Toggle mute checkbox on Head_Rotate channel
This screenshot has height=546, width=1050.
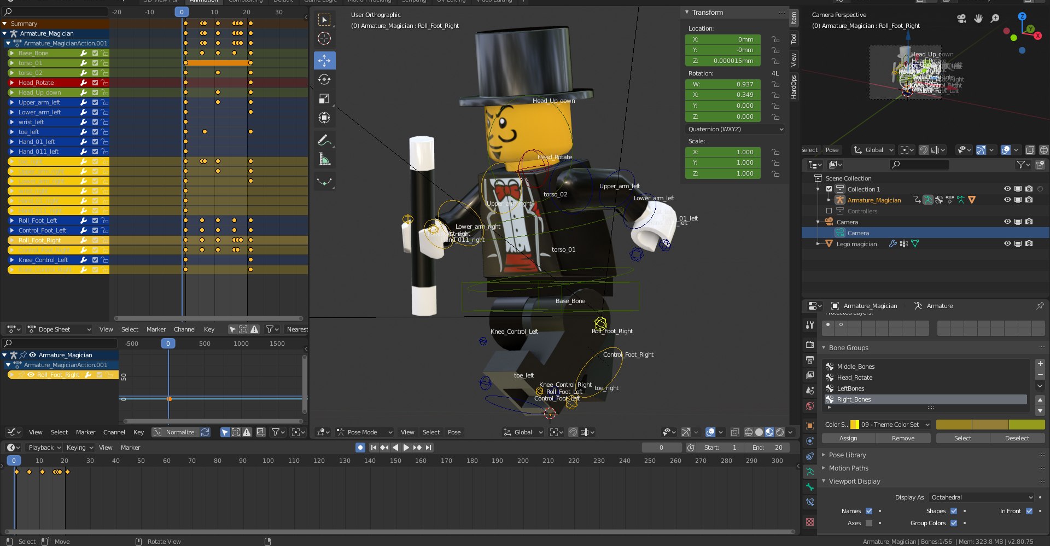pyautogui.click(x=95, y=83)
